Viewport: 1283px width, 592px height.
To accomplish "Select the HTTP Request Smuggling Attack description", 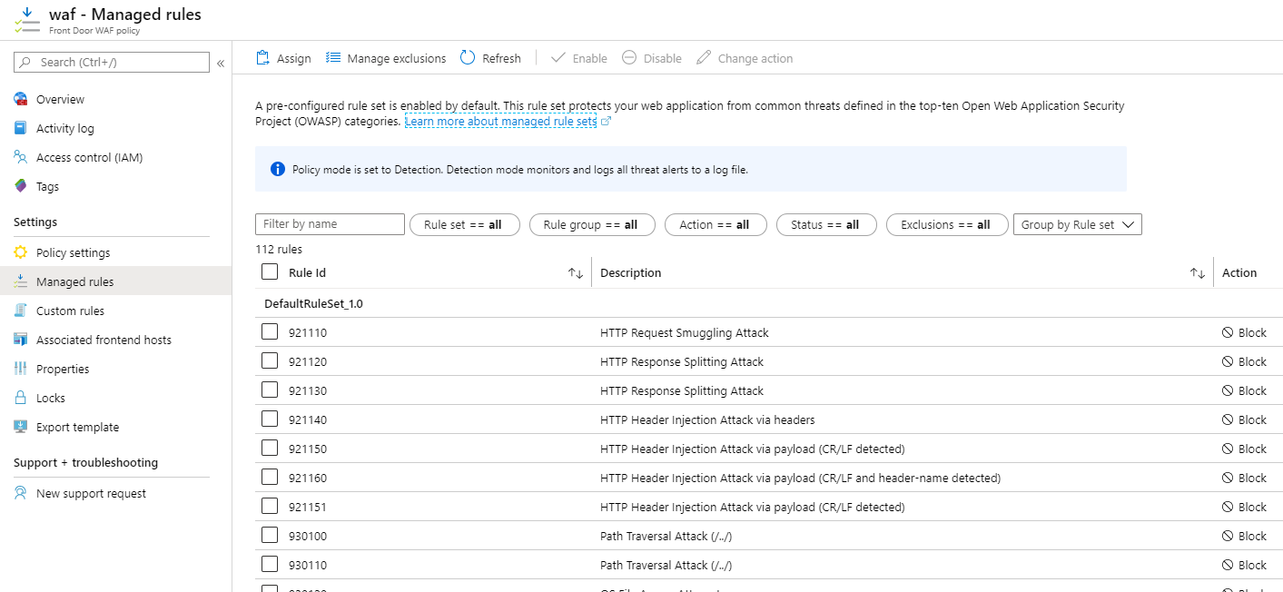I will tap(685, 333).
